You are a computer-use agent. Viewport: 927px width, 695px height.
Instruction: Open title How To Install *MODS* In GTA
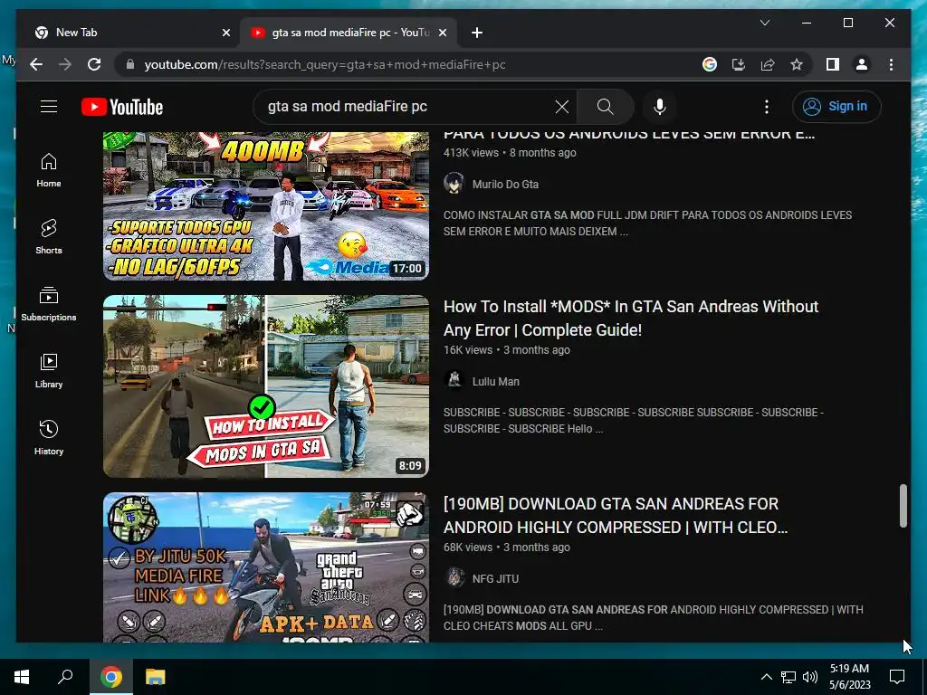pyautogui.click(x=631, y=318)
